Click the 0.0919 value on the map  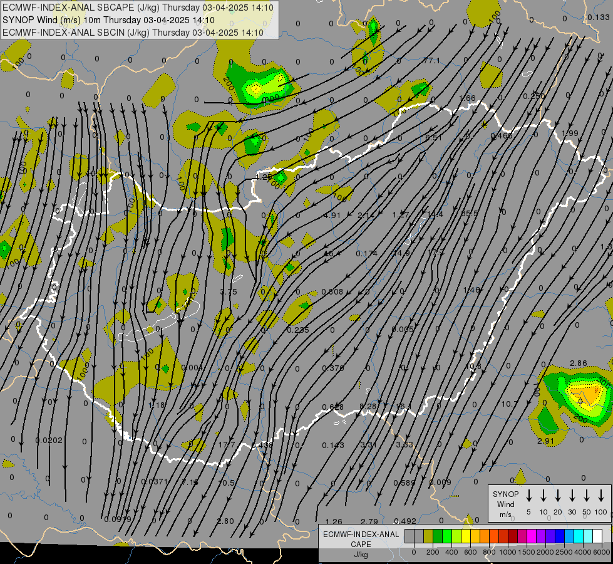click(118, 520)
